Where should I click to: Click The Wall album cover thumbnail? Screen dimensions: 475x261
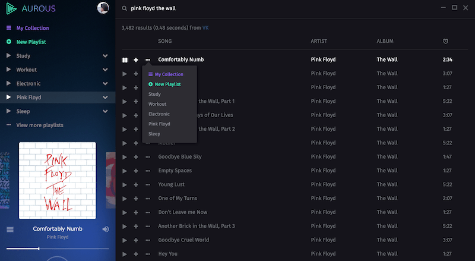pos(58,181)
